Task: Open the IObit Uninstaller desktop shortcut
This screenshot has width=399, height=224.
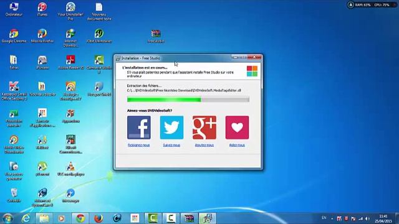Action: tap(99, 36)
